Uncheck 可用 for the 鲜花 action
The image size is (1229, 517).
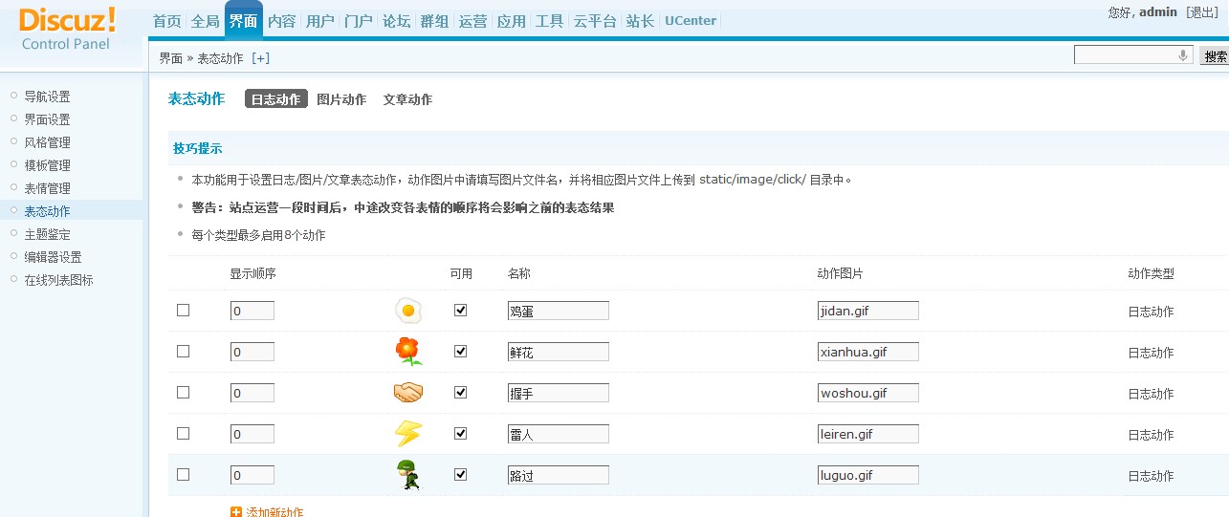click(461, 352)
